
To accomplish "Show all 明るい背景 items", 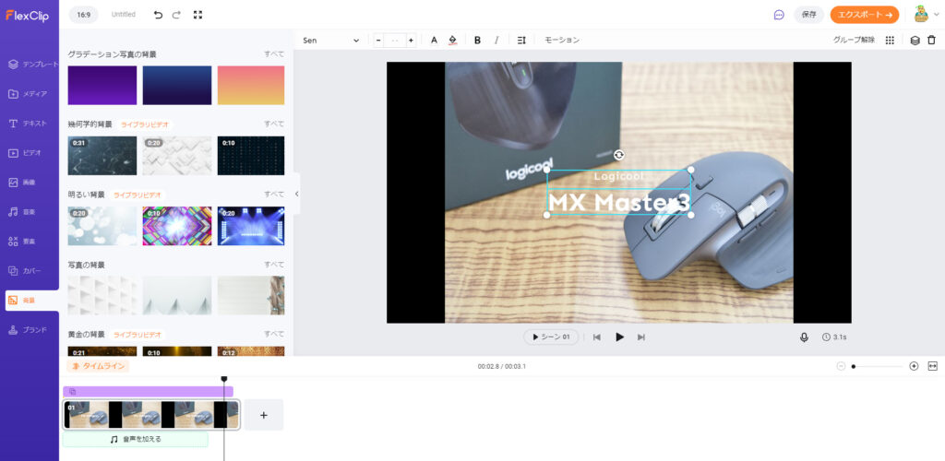I will [x=274, y=195].
